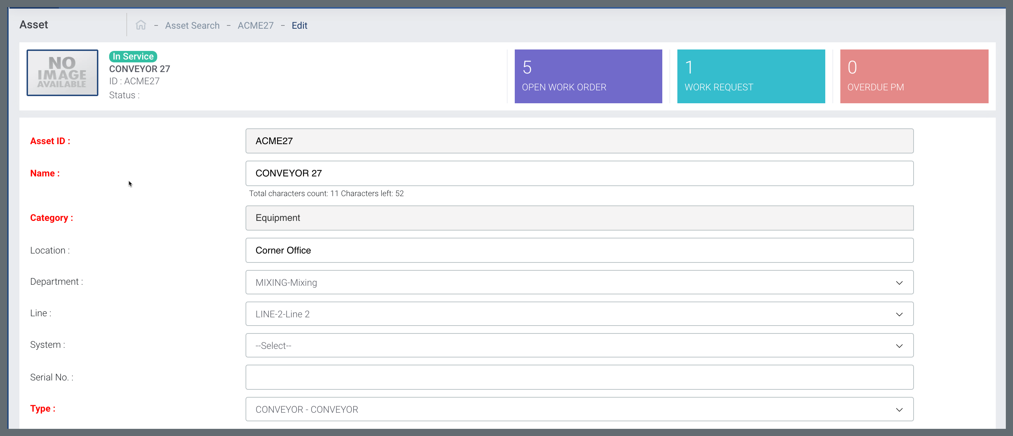Open the Type dropdown showing CONVEYOR
This screenshot has height=436, width=1013.
tap(579, 409)
